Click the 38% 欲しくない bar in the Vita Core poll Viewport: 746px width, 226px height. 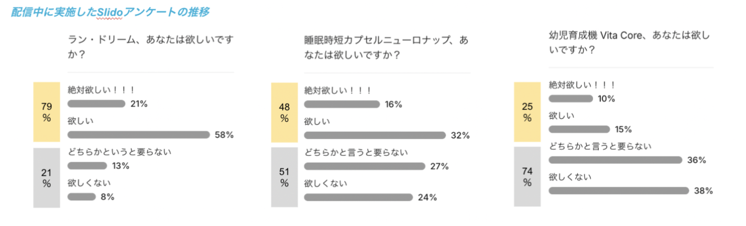coord(618,190)
